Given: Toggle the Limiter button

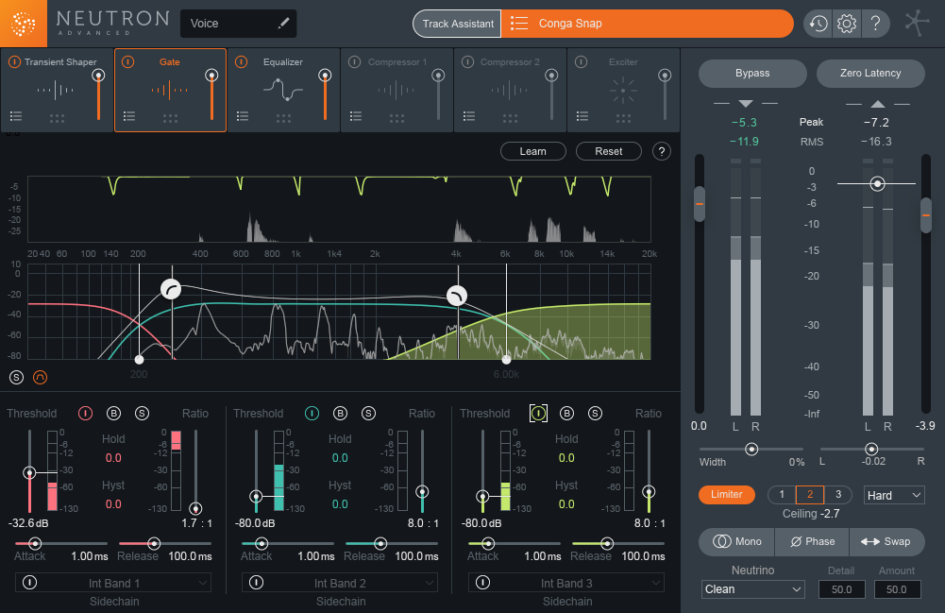Looking at the screenshot, I should (x=726, y=494).
